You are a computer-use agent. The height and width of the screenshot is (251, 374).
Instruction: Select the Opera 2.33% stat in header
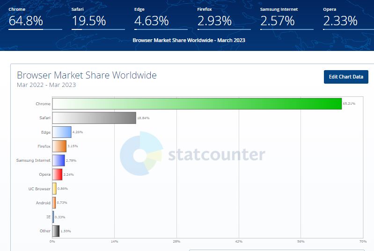pyautogui.click(x=348, y=18)
